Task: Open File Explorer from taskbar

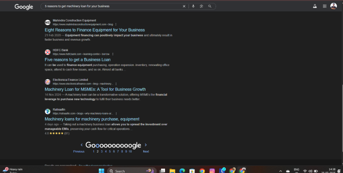Action: pos(172,171)
